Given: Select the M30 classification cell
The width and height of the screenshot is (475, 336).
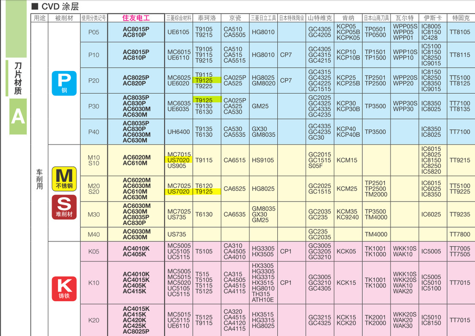Looking at the screenshot, I should [x=94, y=214].
